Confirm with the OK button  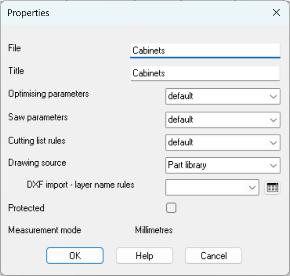coord(75,256)
